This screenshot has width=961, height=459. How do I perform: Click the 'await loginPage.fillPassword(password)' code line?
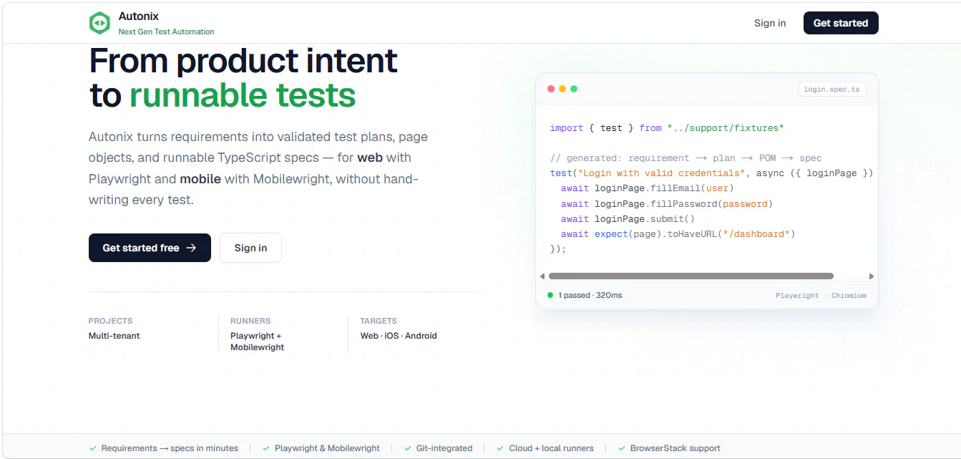tap(667, 204)
